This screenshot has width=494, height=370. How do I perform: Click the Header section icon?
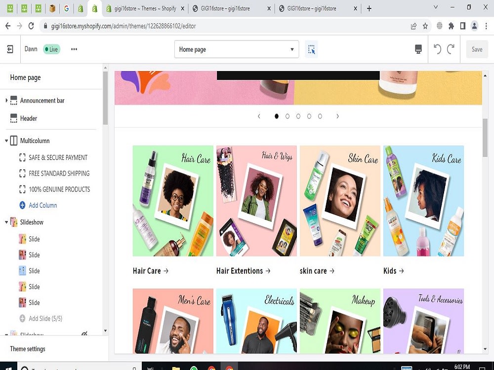[13, 118]
